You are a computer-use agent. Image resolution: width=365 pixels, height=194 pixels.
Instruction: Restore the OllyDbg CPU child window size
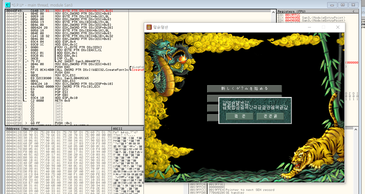tap(343, 5)
